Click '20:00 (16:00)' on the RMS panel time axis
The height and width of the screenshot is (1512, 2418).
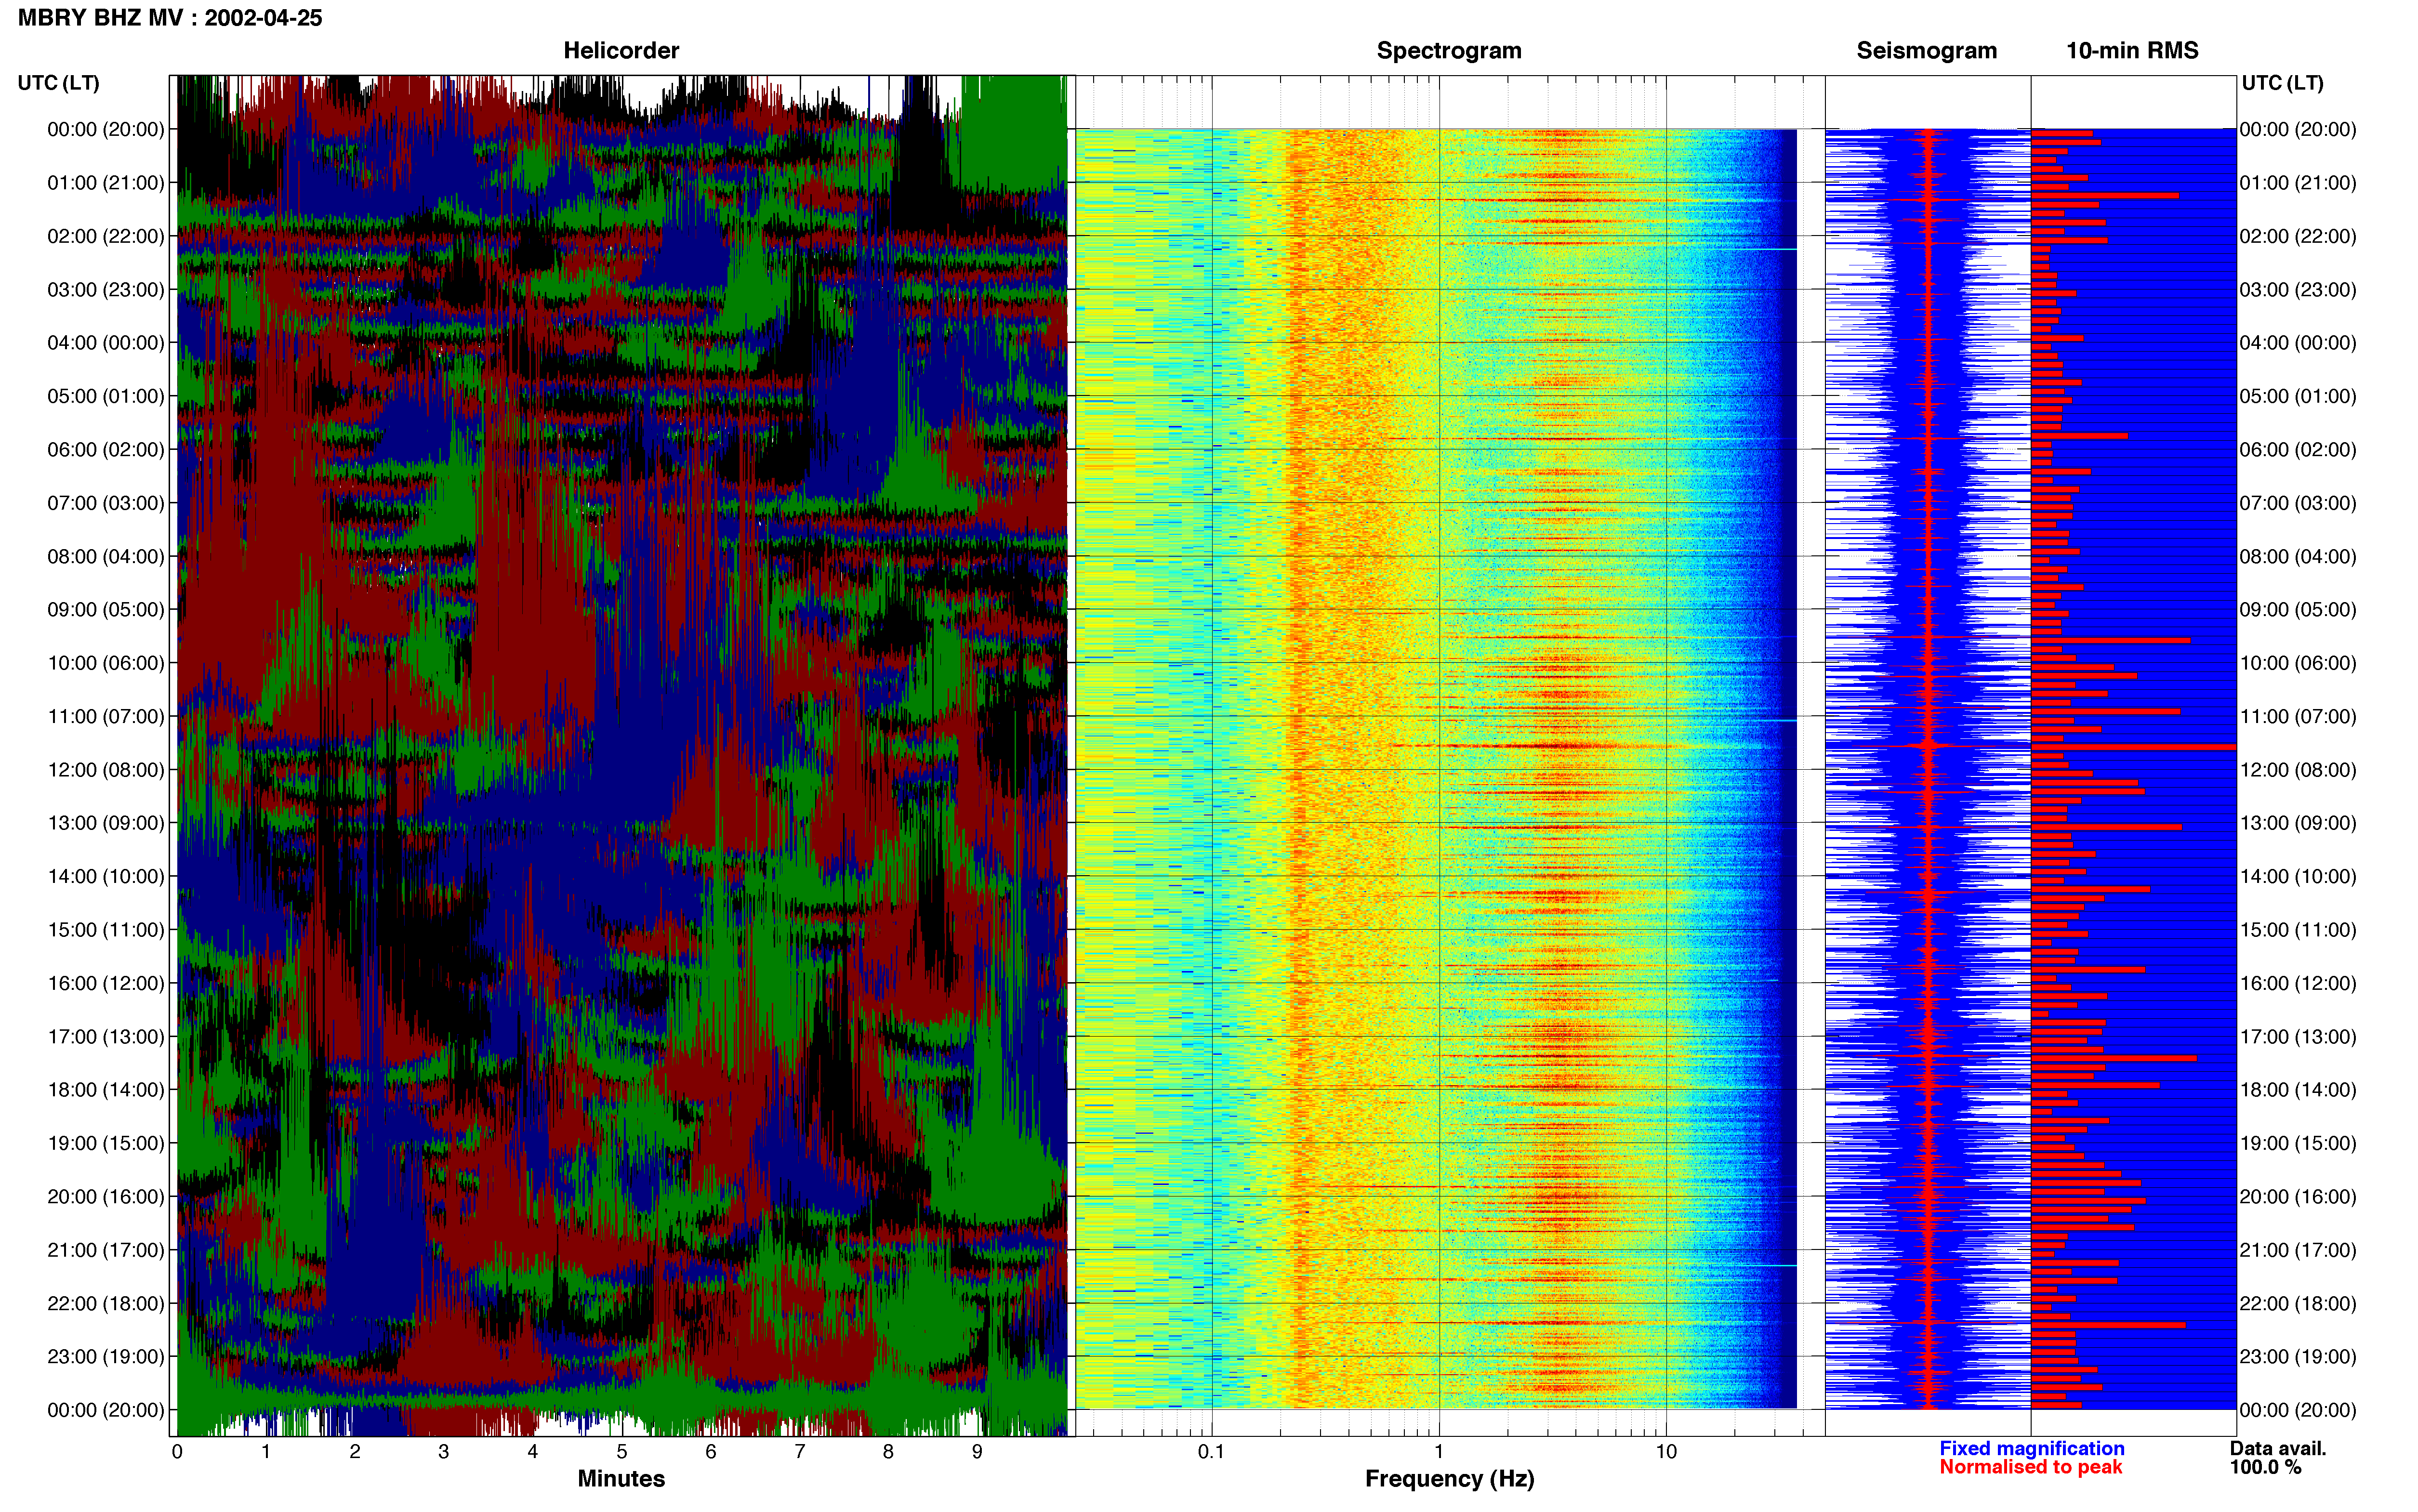(2298, 1197)
